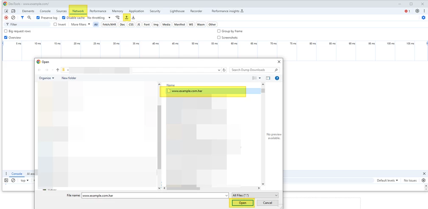Open DevTools more options kebab menu
This screenshot has width=428, height=209.
[x=424, y=11]
